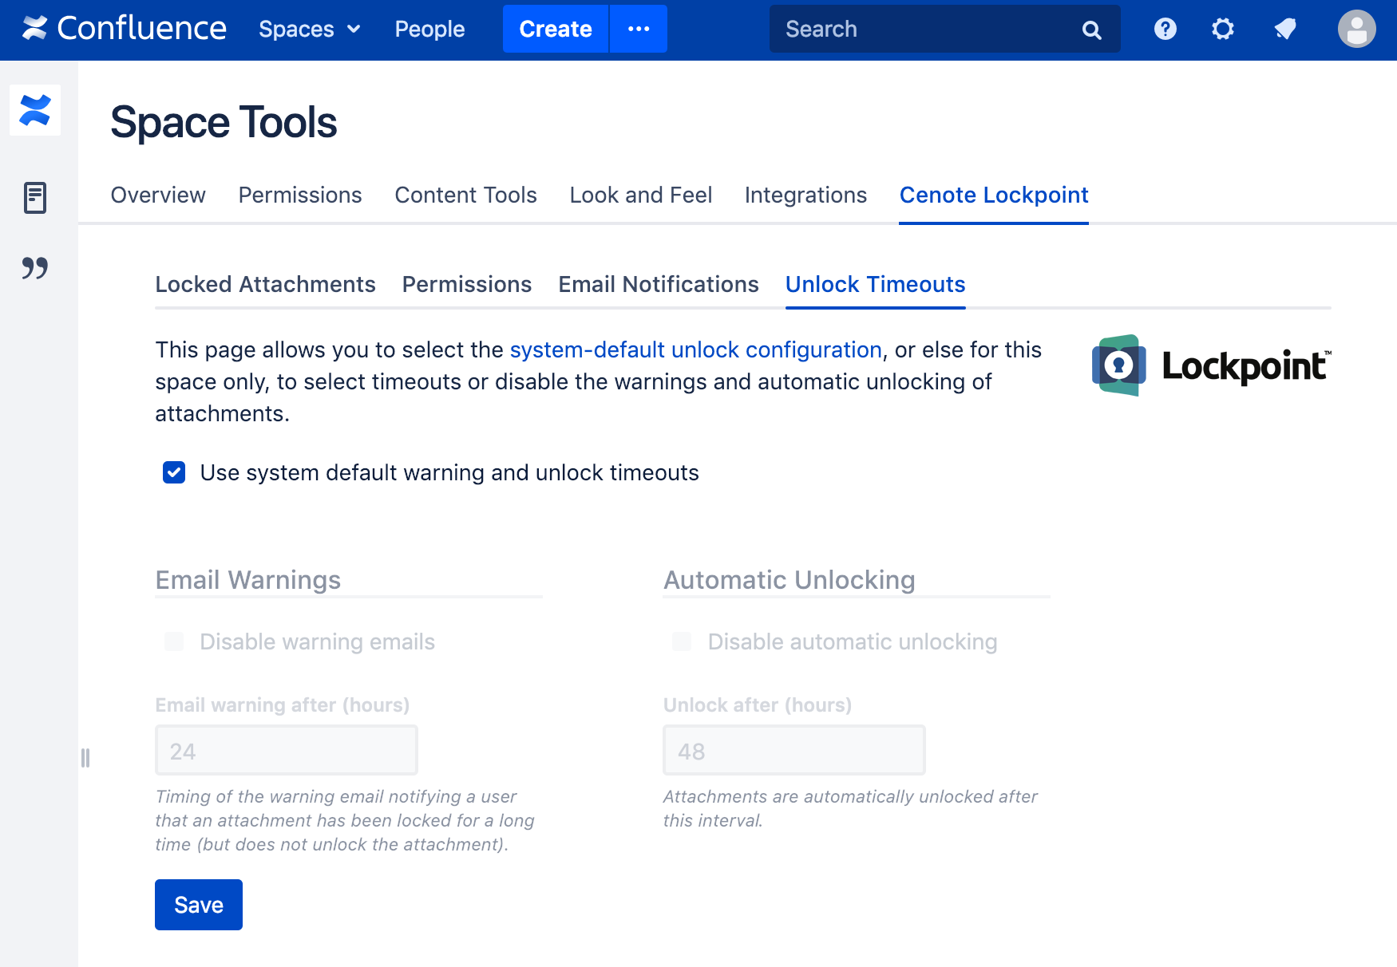
Task: Open Blog quote icon in sidebar
Action: [35, 267]
